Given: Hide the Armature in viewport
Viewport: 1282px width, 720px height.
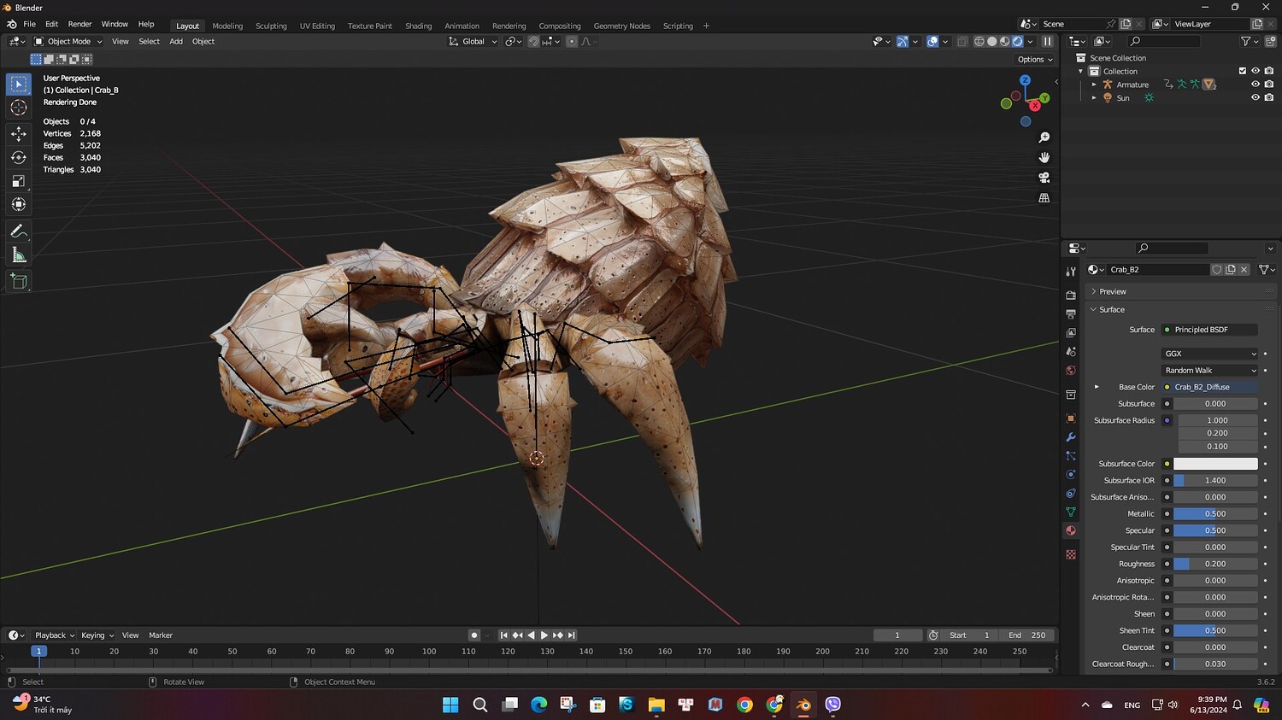Looking at the screenshot, I should [1256, 85].
